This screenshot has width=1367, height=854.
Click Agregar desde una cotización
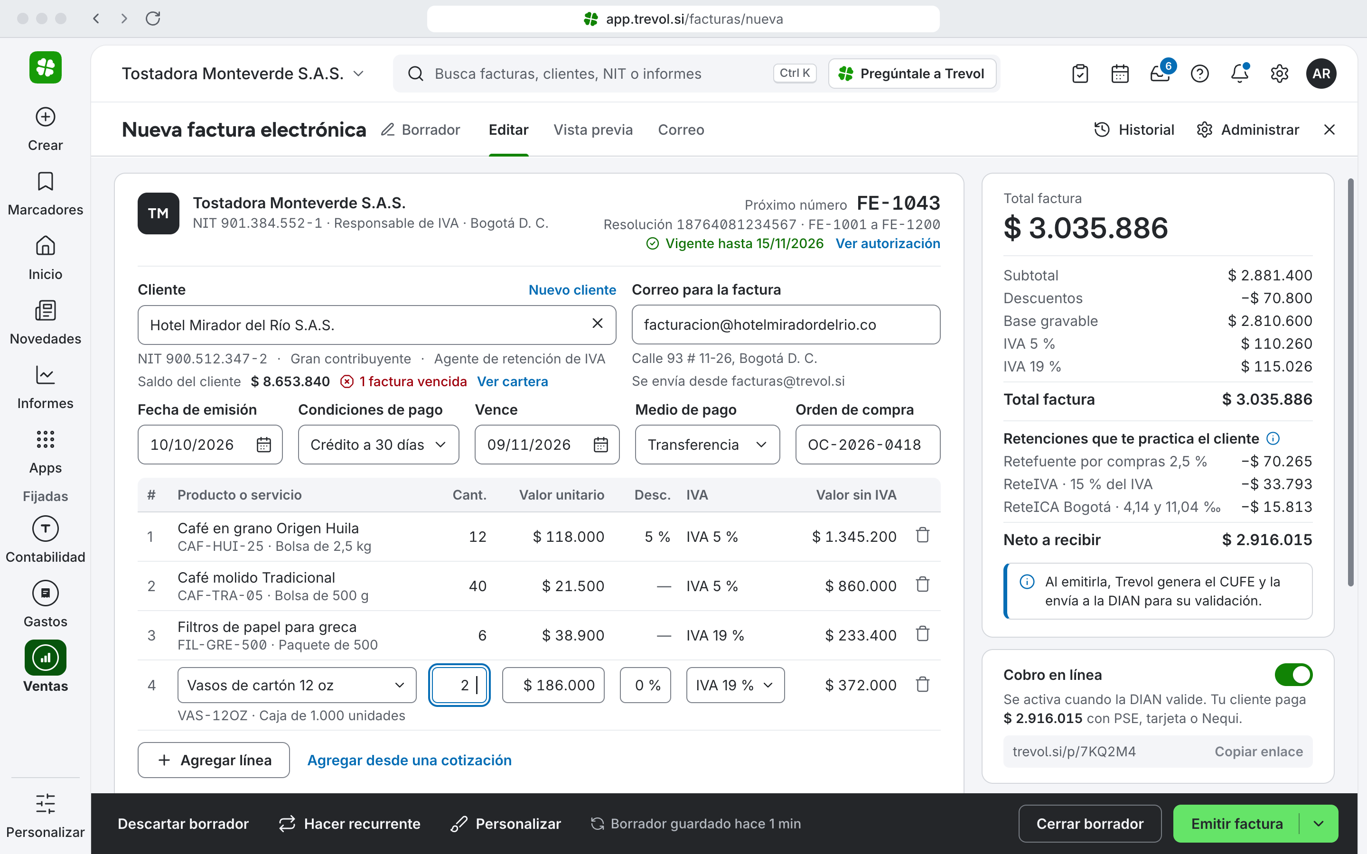click(x=410, y=760)
